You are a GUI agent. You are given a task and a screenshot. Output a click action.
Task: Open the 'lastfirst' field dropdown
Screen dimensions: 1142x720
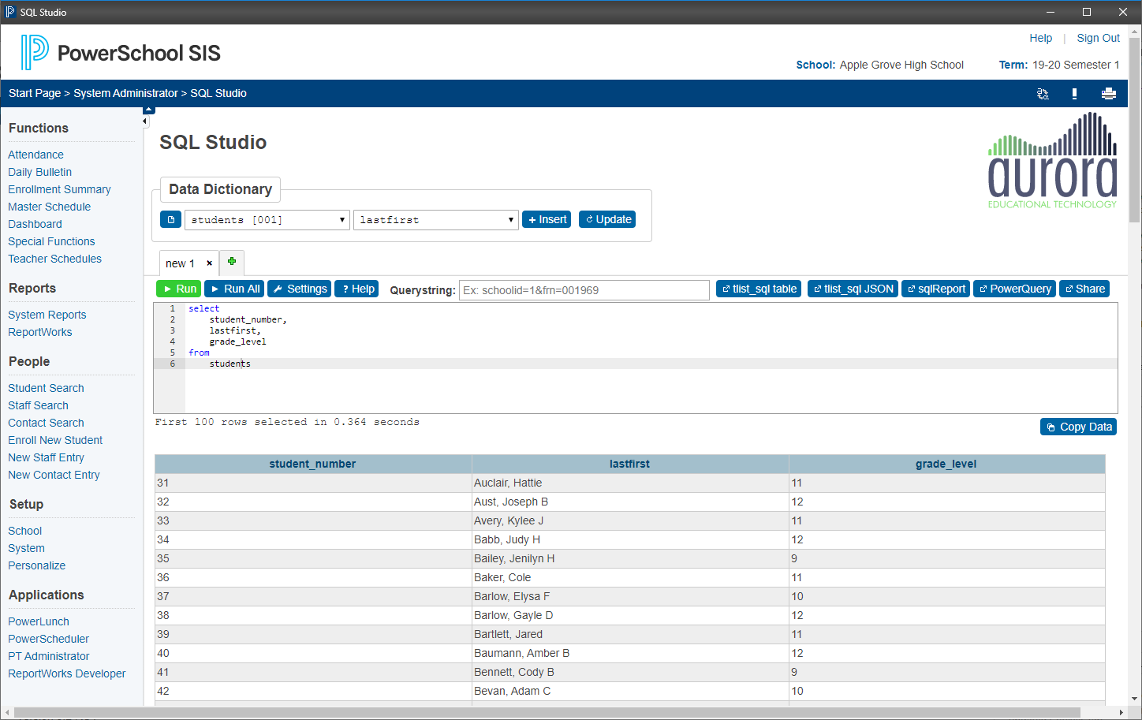[x=435, y=219]
